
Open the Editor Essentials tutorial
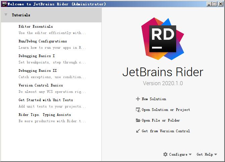tap(35, 26)
